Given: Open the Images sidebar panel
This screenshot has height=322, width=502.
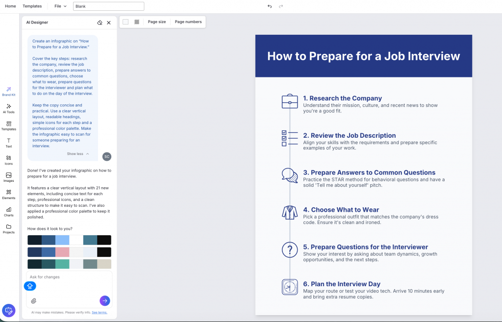Looking at the screenshot, I should (x=9, y=177).
